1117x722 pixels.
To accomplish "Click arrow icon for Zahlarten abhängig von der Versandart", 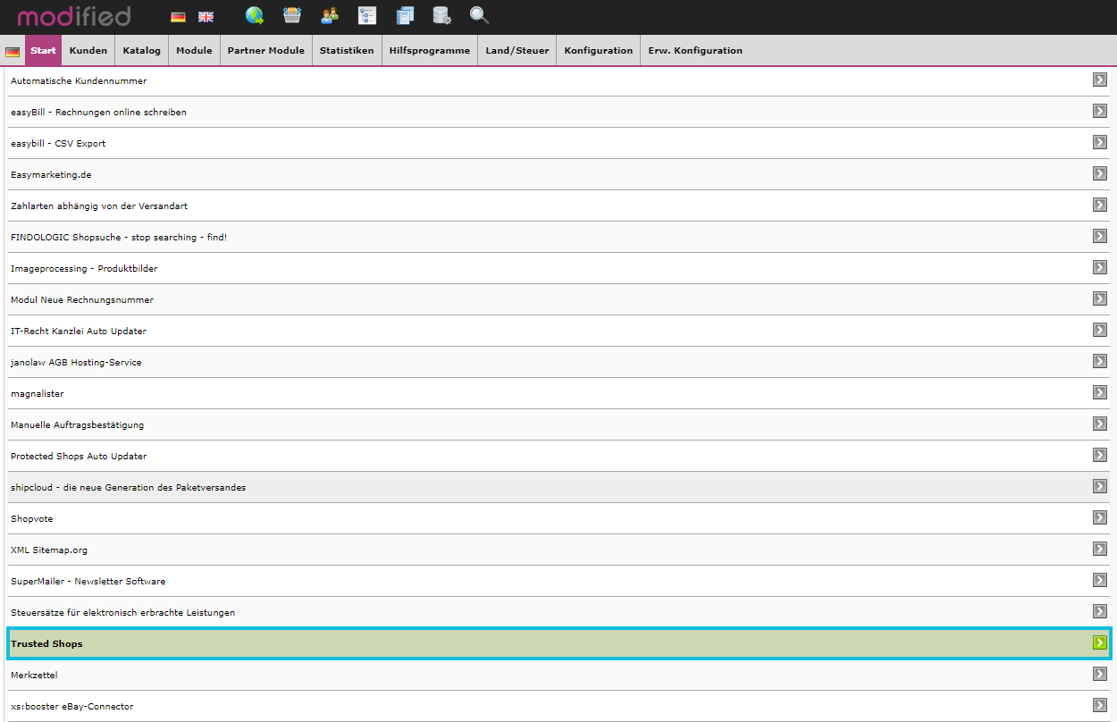I will coord(1100,205).
